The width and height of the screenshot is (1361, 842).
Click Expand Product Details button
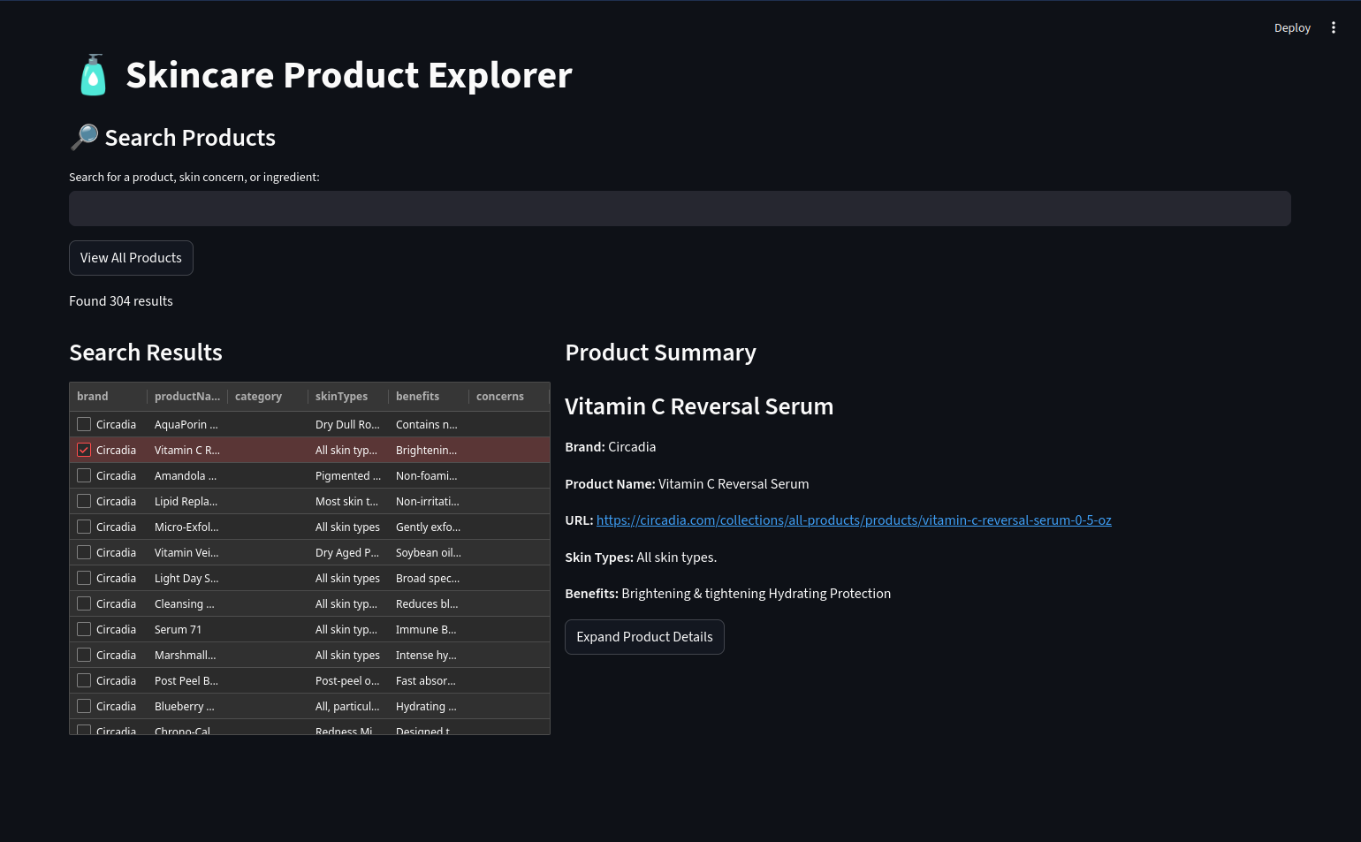(x=644, y=637)
